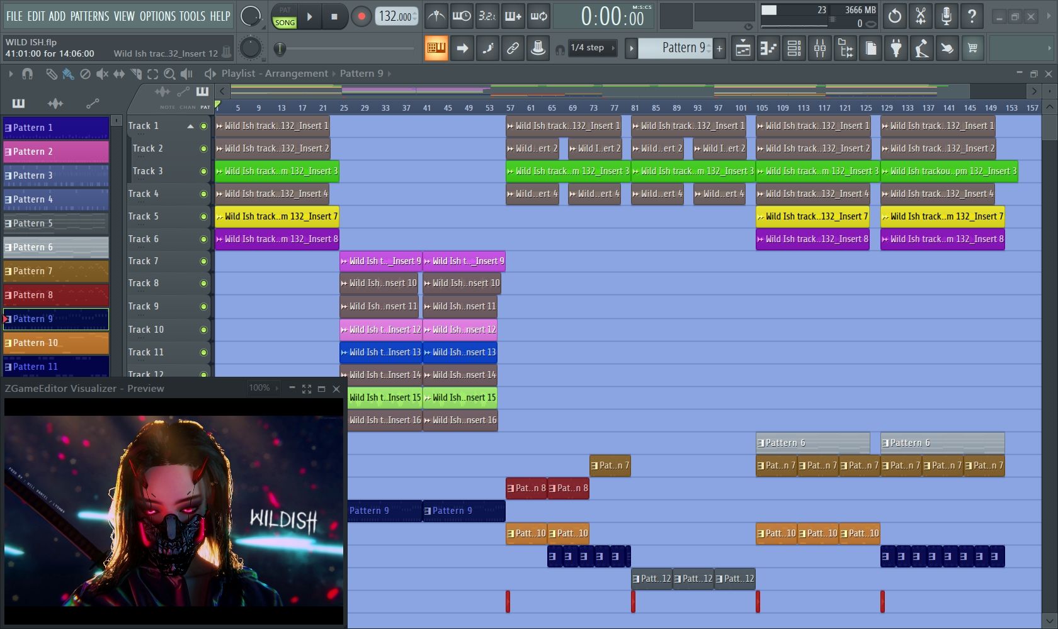Collapse the Track 1 group arrow
Screen dimensions: 1058x629
tap(190, 126)
